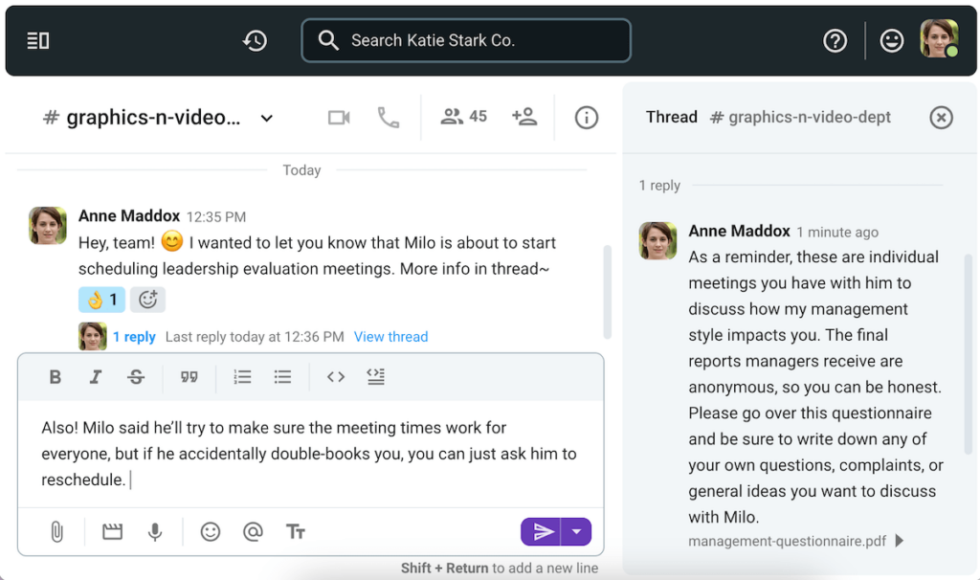Click the 1 reply link under Anne's message
Viewport: 980px width, 580px height.
pos(135,336)
